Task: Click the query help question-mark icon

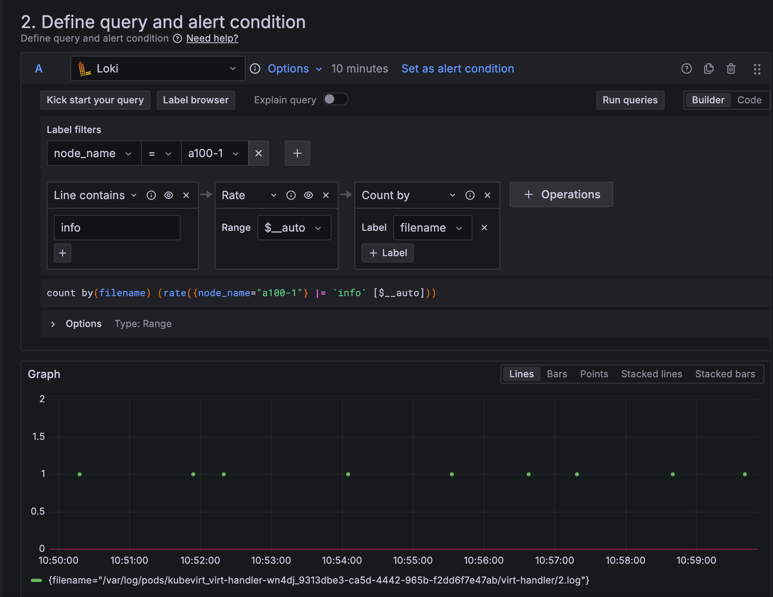Action: (x=686, y=69)
